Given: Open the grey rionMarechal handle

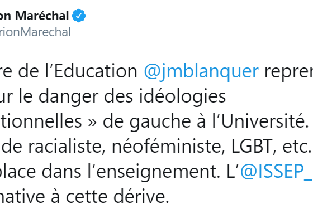Looking at the screenshot, I should [x=35, y=32].
